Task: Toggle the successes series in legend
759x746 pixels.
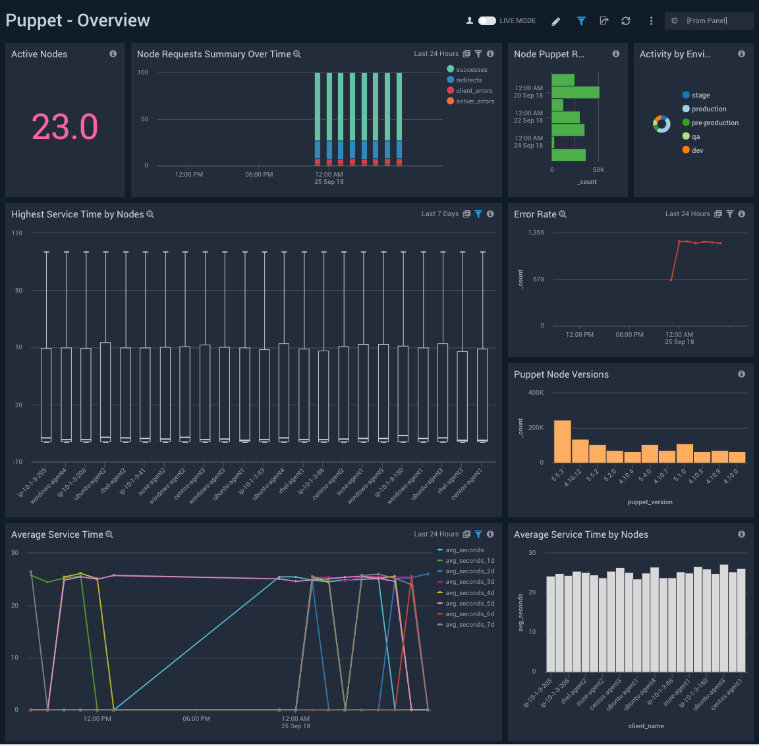Action: coord(471,69)
